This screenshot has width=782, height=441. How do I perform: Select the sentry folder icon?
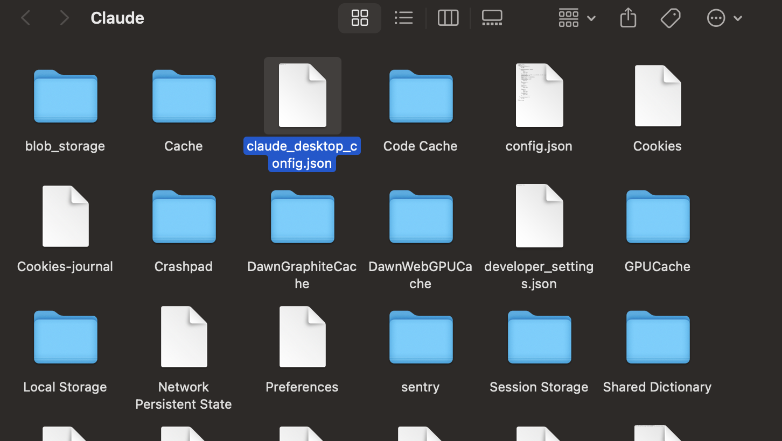tap(421, 337)
